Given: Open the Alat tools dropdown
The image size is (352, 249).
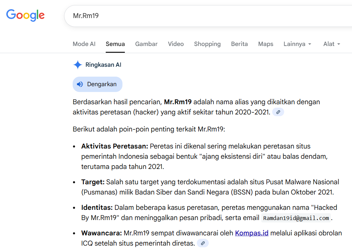Looking at the screenshot, I should [x=332, y=44].
